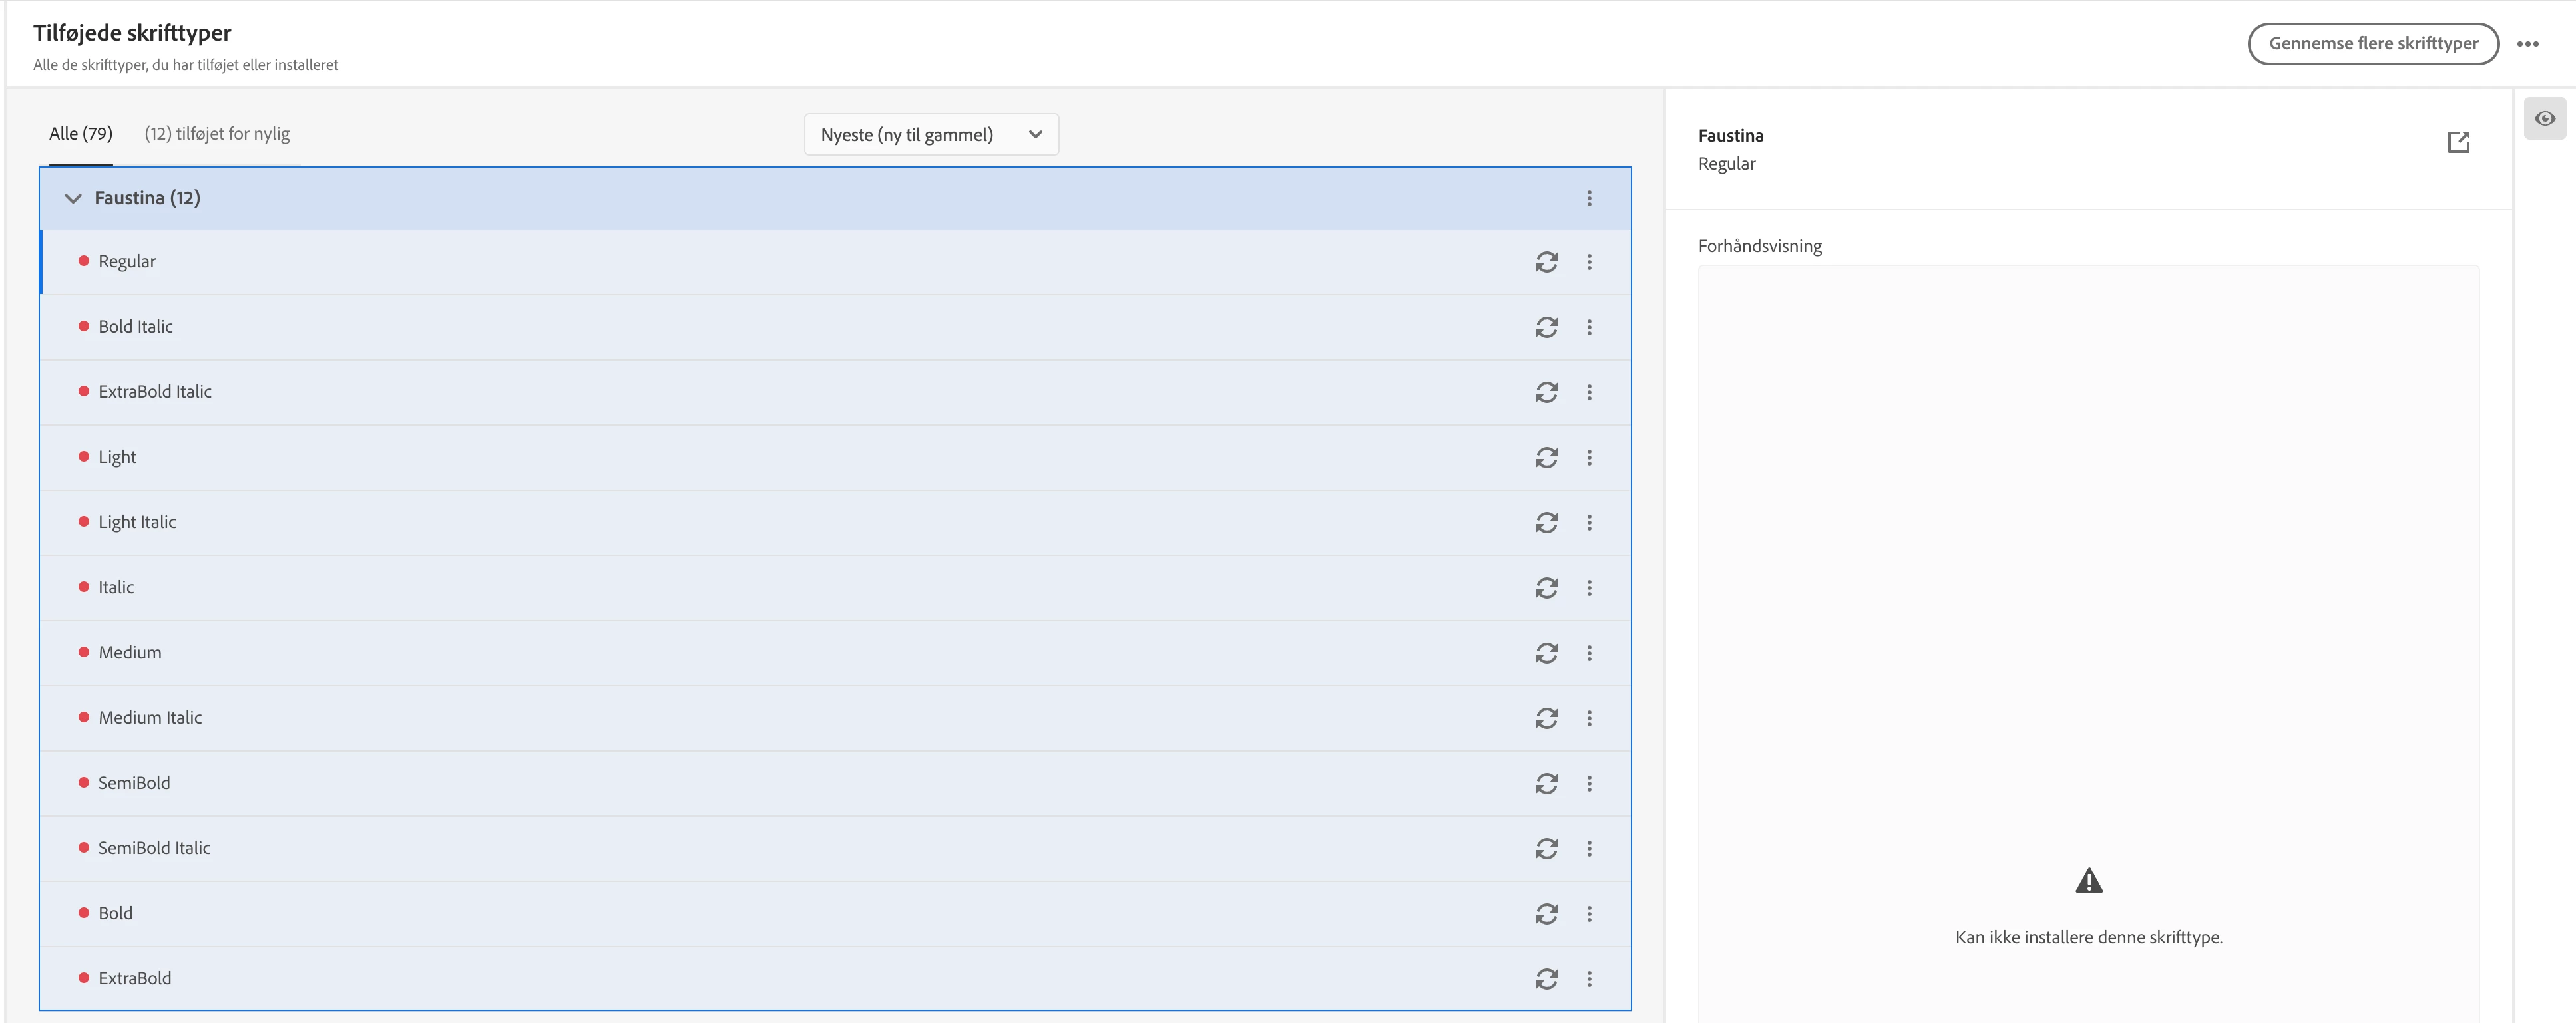Toggle the preview panel eye icon
This screenshot has width=2576, height=1023.
tap(2544, 119)
